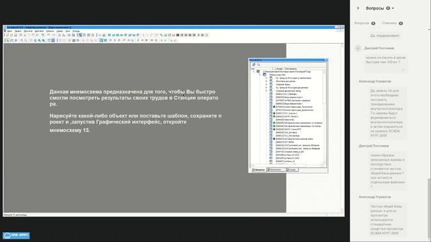Open the Файл menu
The image size is (431, 242).
(9, 32)
